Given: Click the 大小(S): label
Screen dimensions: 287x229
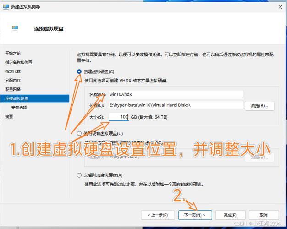Looking at the screenshot, I should (97, 117).
